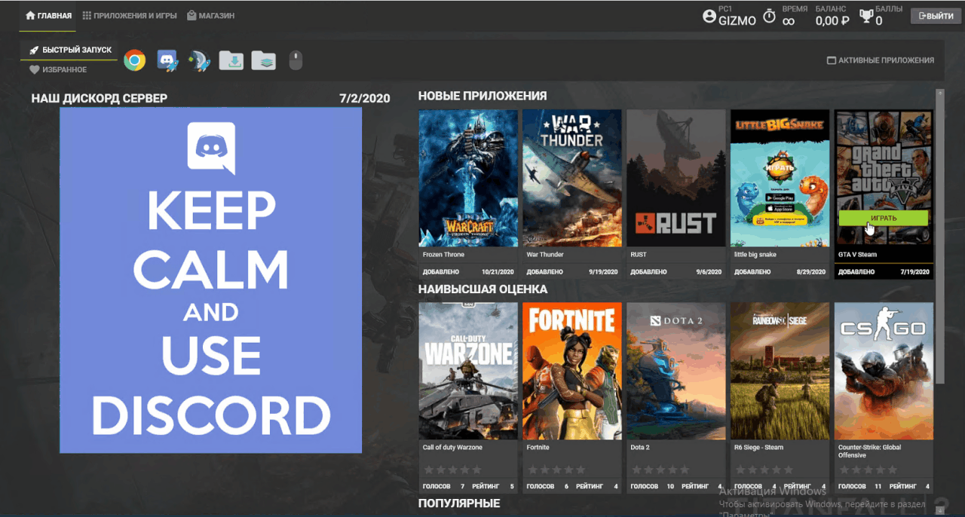Click the Наивысшая оценка section heading

pos(483,289)
